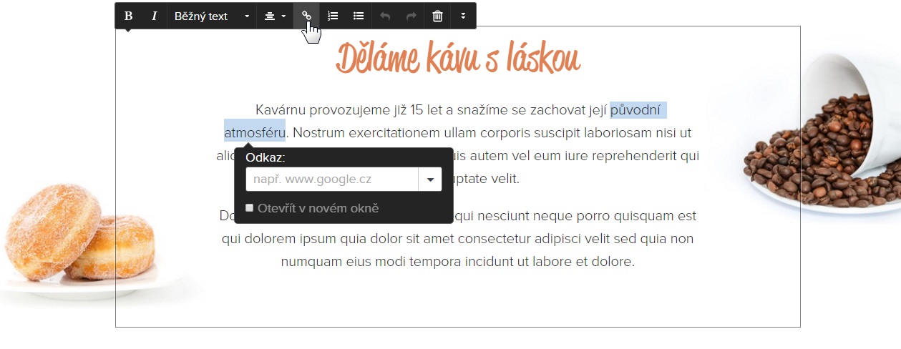
Task: Open the link suggestions dropdown arrow
Action: [x=430, y=180]
